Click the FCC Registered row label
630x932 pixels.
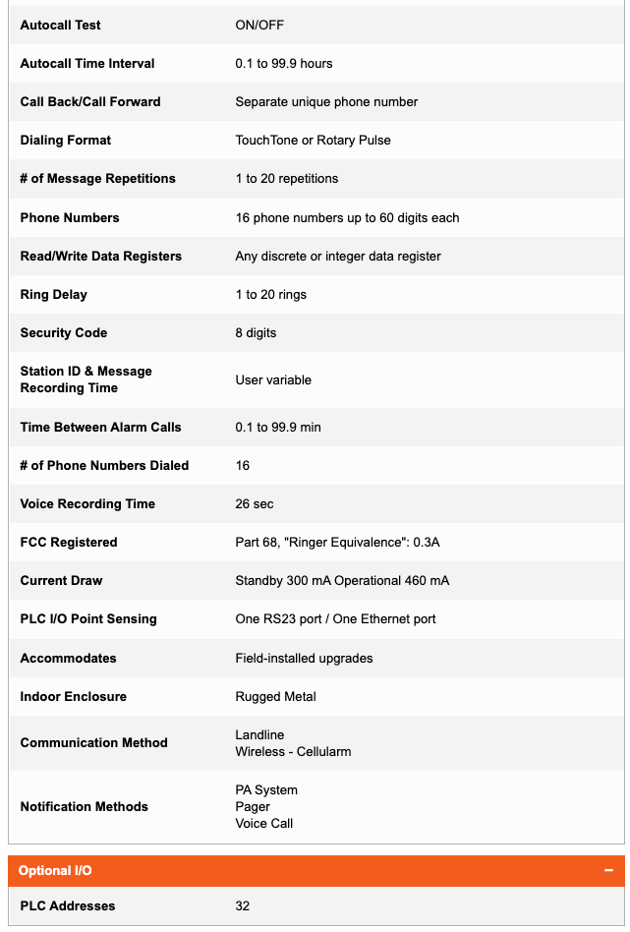pyautogui.click(x=69, y=542)
